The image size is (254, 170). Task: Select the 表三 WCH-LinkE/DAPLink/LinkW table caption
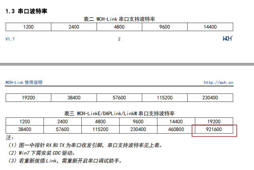pyautogui.click(x=119, y=114)
